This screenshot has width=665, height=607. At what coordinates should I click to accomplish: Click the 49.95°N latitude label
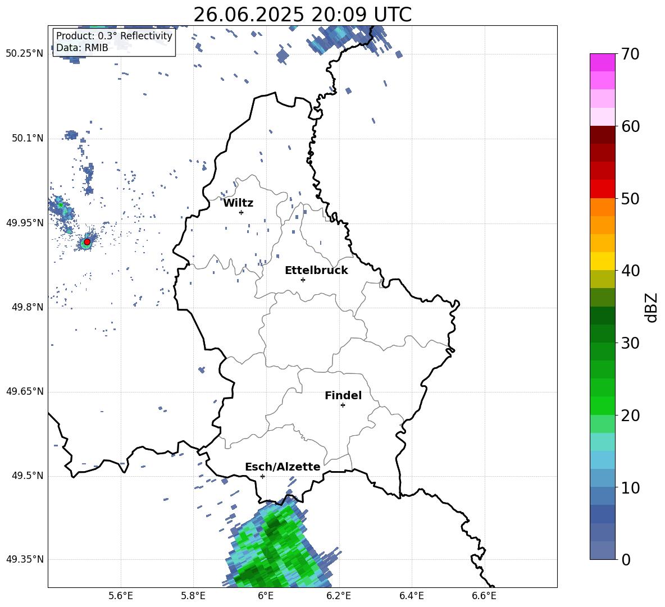[x=25, y=223]
